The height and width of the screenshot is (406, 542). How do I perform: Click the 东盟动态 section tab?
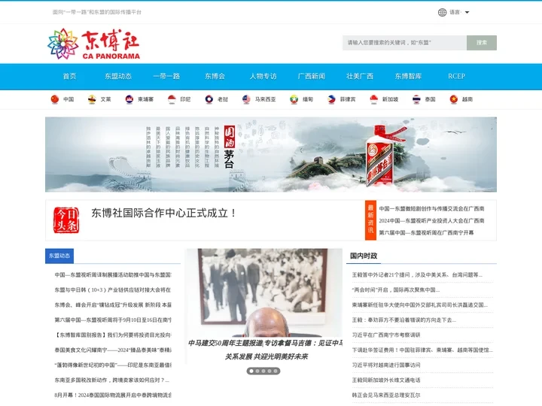tap(59, 256)
